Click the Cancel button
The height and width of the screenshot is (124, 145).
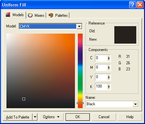pyautogui.click(x=104, y=117)
